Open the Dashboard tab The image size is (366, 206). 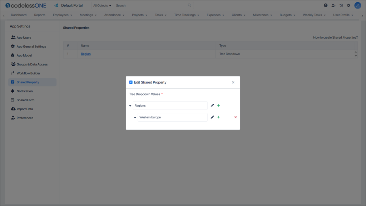point(19,15)
